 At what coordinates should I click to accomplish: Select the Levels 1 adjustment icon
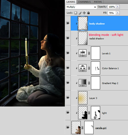click(x=82, y=53)
